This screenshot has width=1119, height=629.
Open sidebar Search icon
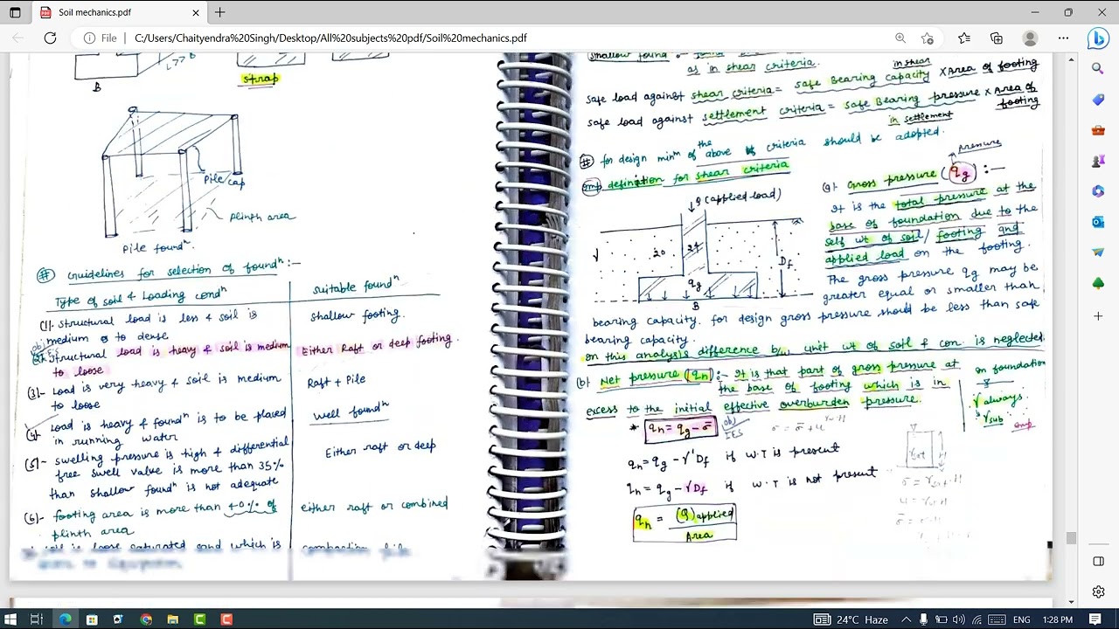1098,69
